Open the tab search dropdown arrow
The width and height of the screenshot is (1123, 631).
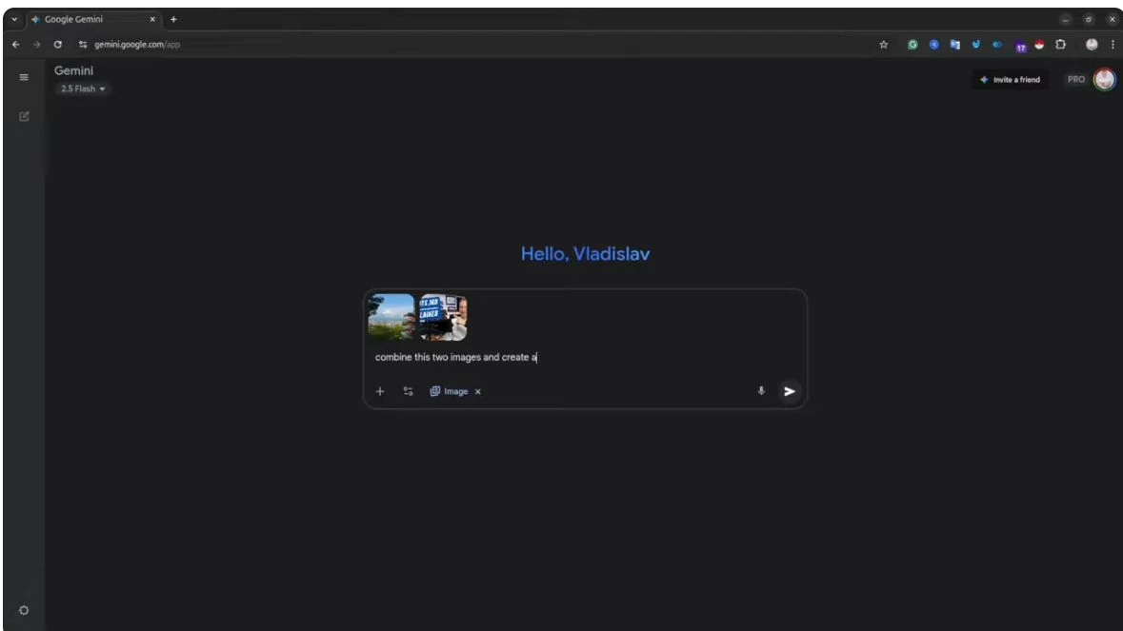(x=14, y=19)
